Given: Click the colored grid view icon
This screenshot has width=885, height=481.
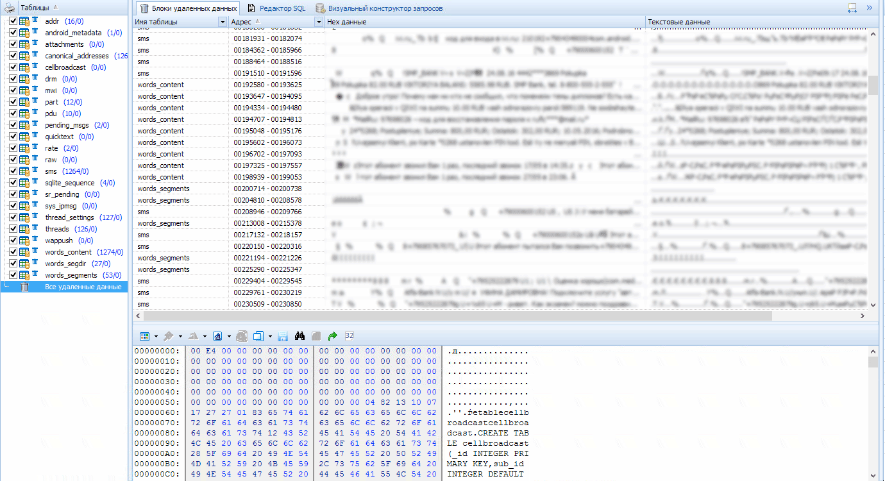Looking at the screenshot, I should pos(144,336).
